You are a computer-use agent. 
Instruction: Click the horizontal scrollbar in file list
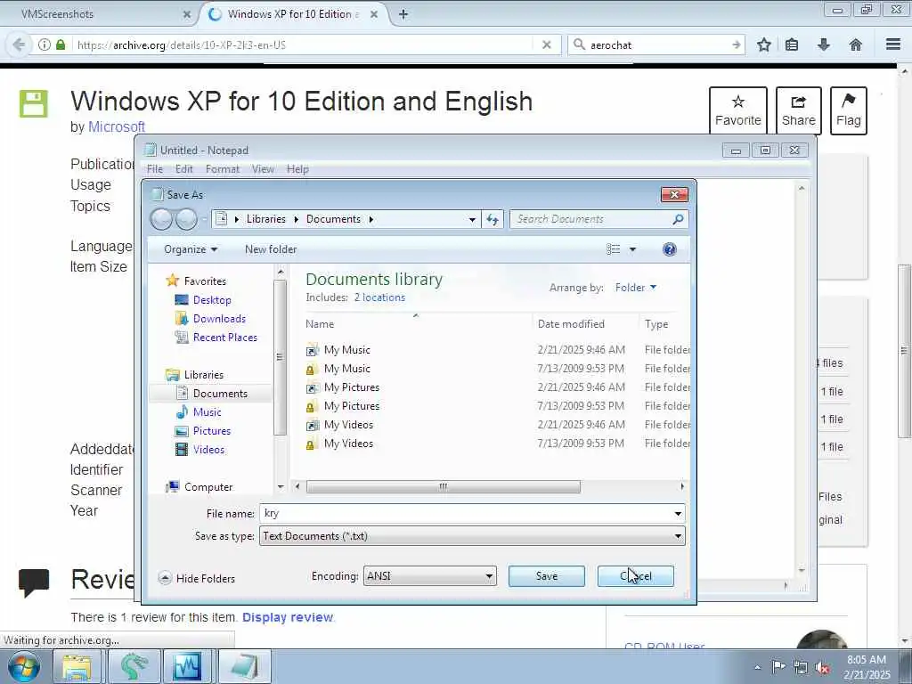444,486
